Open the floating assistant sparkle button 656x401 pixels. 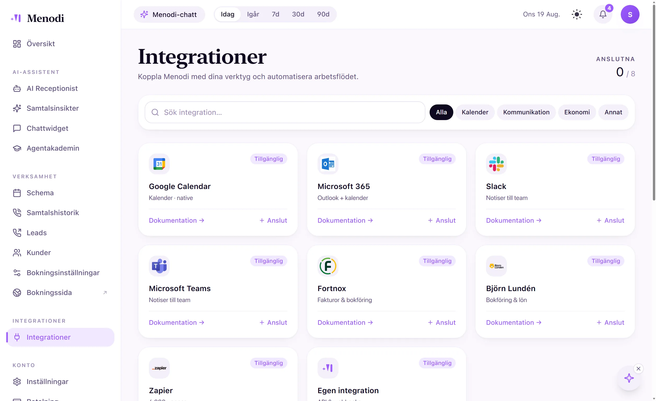pos(629,378)
